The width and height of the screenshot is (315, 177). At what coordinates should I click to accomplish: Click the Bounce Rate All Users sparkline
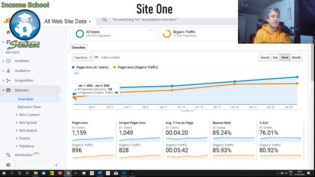click(x=233, y=139)
